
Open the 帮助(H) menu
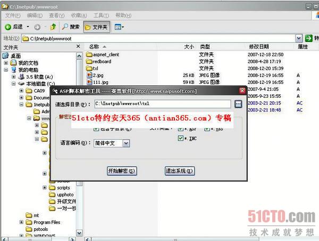pyautogui.click(x=123, y=15)
